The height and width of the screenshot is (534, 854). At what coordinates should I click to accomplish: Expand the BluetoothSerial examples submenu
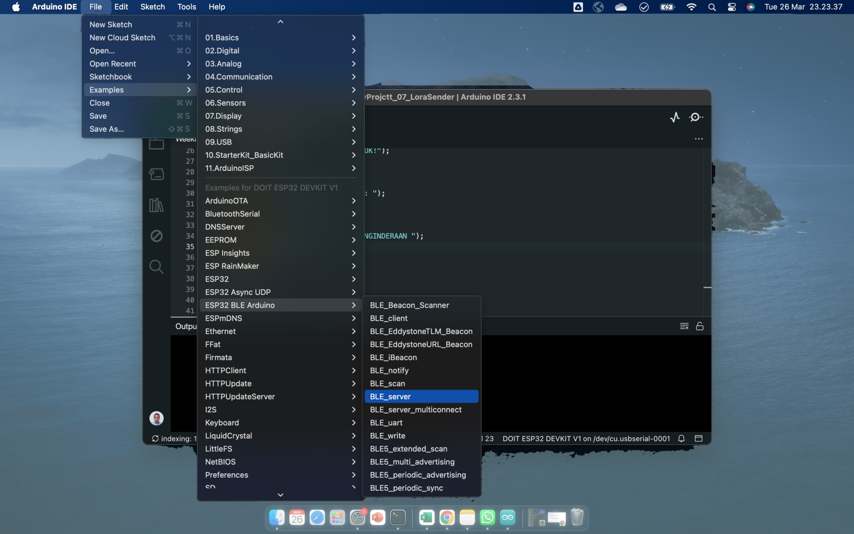pyautogui.click(x=281, y=214)
